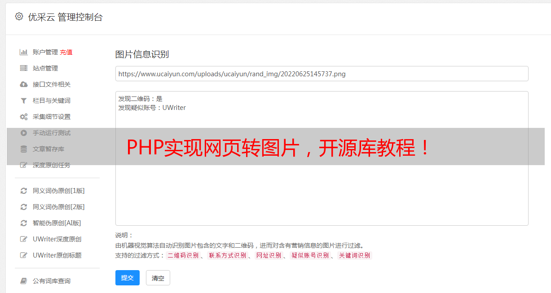The height and width of the screenshot is (293, 551).
Task: Click the server icon next to 站点管理
Action: [x=24, y=68]
